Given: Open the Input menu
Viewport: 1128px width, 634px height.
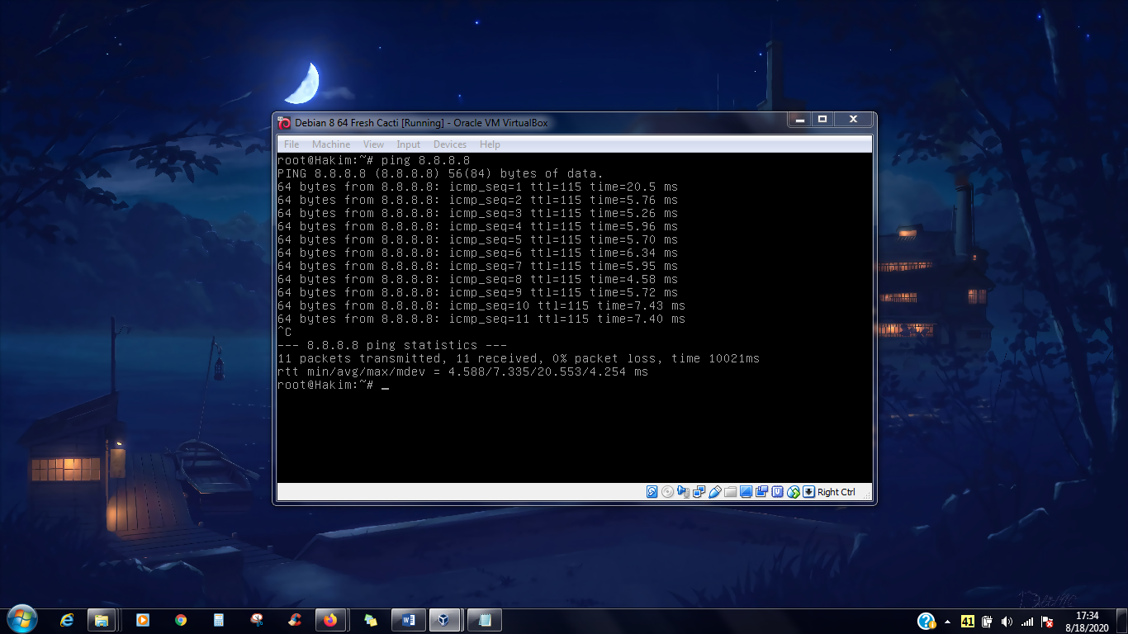Looking at the screenshot, I should pyautogui.click(x=409, y=144).
